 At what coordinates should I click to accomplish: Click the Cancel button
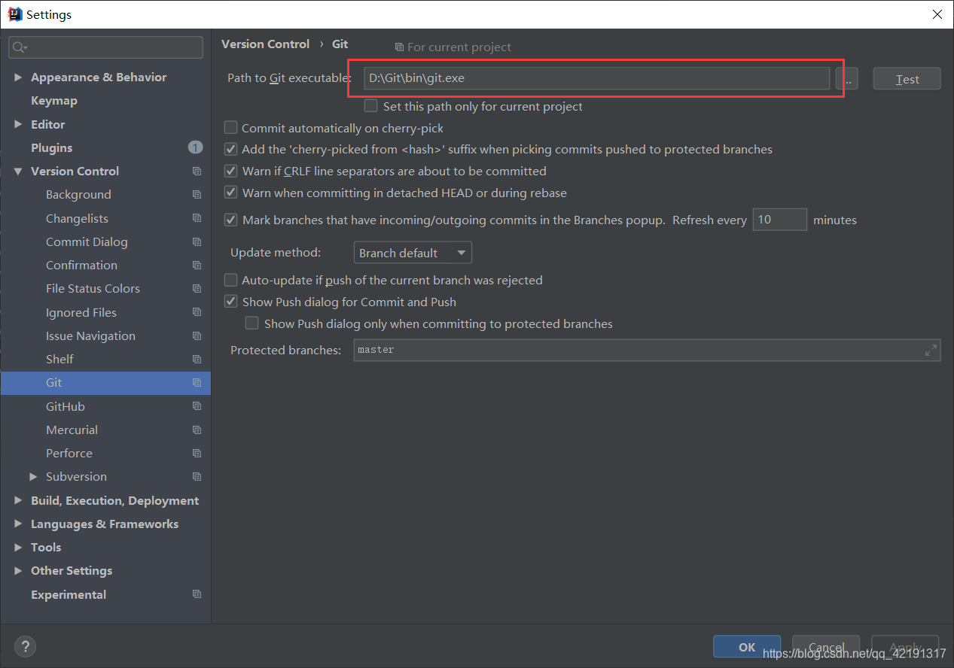pyautogui.click(x=826, y=647)
